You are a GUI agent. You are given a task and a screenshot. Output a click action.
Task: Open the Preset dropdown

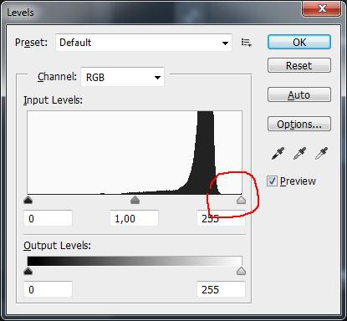tap(144, 43)
